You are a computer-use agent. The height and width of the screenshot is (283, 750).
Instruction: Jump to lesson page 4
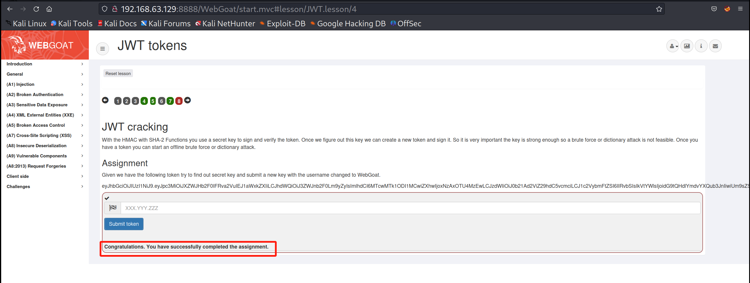tap(144, 101)
